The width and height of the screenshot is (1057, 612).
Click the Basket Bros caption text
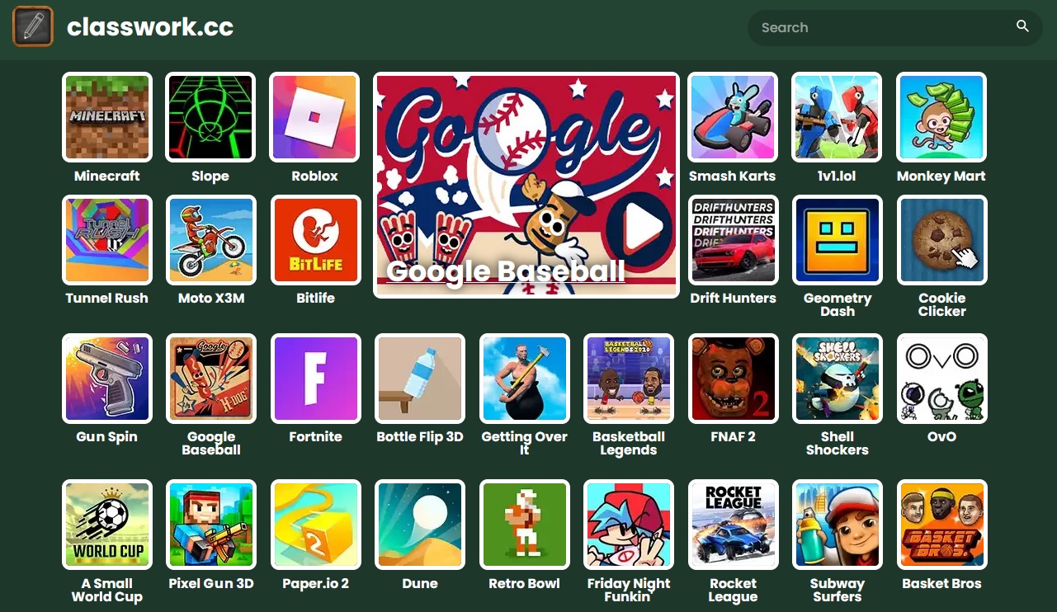coord(941,583)
